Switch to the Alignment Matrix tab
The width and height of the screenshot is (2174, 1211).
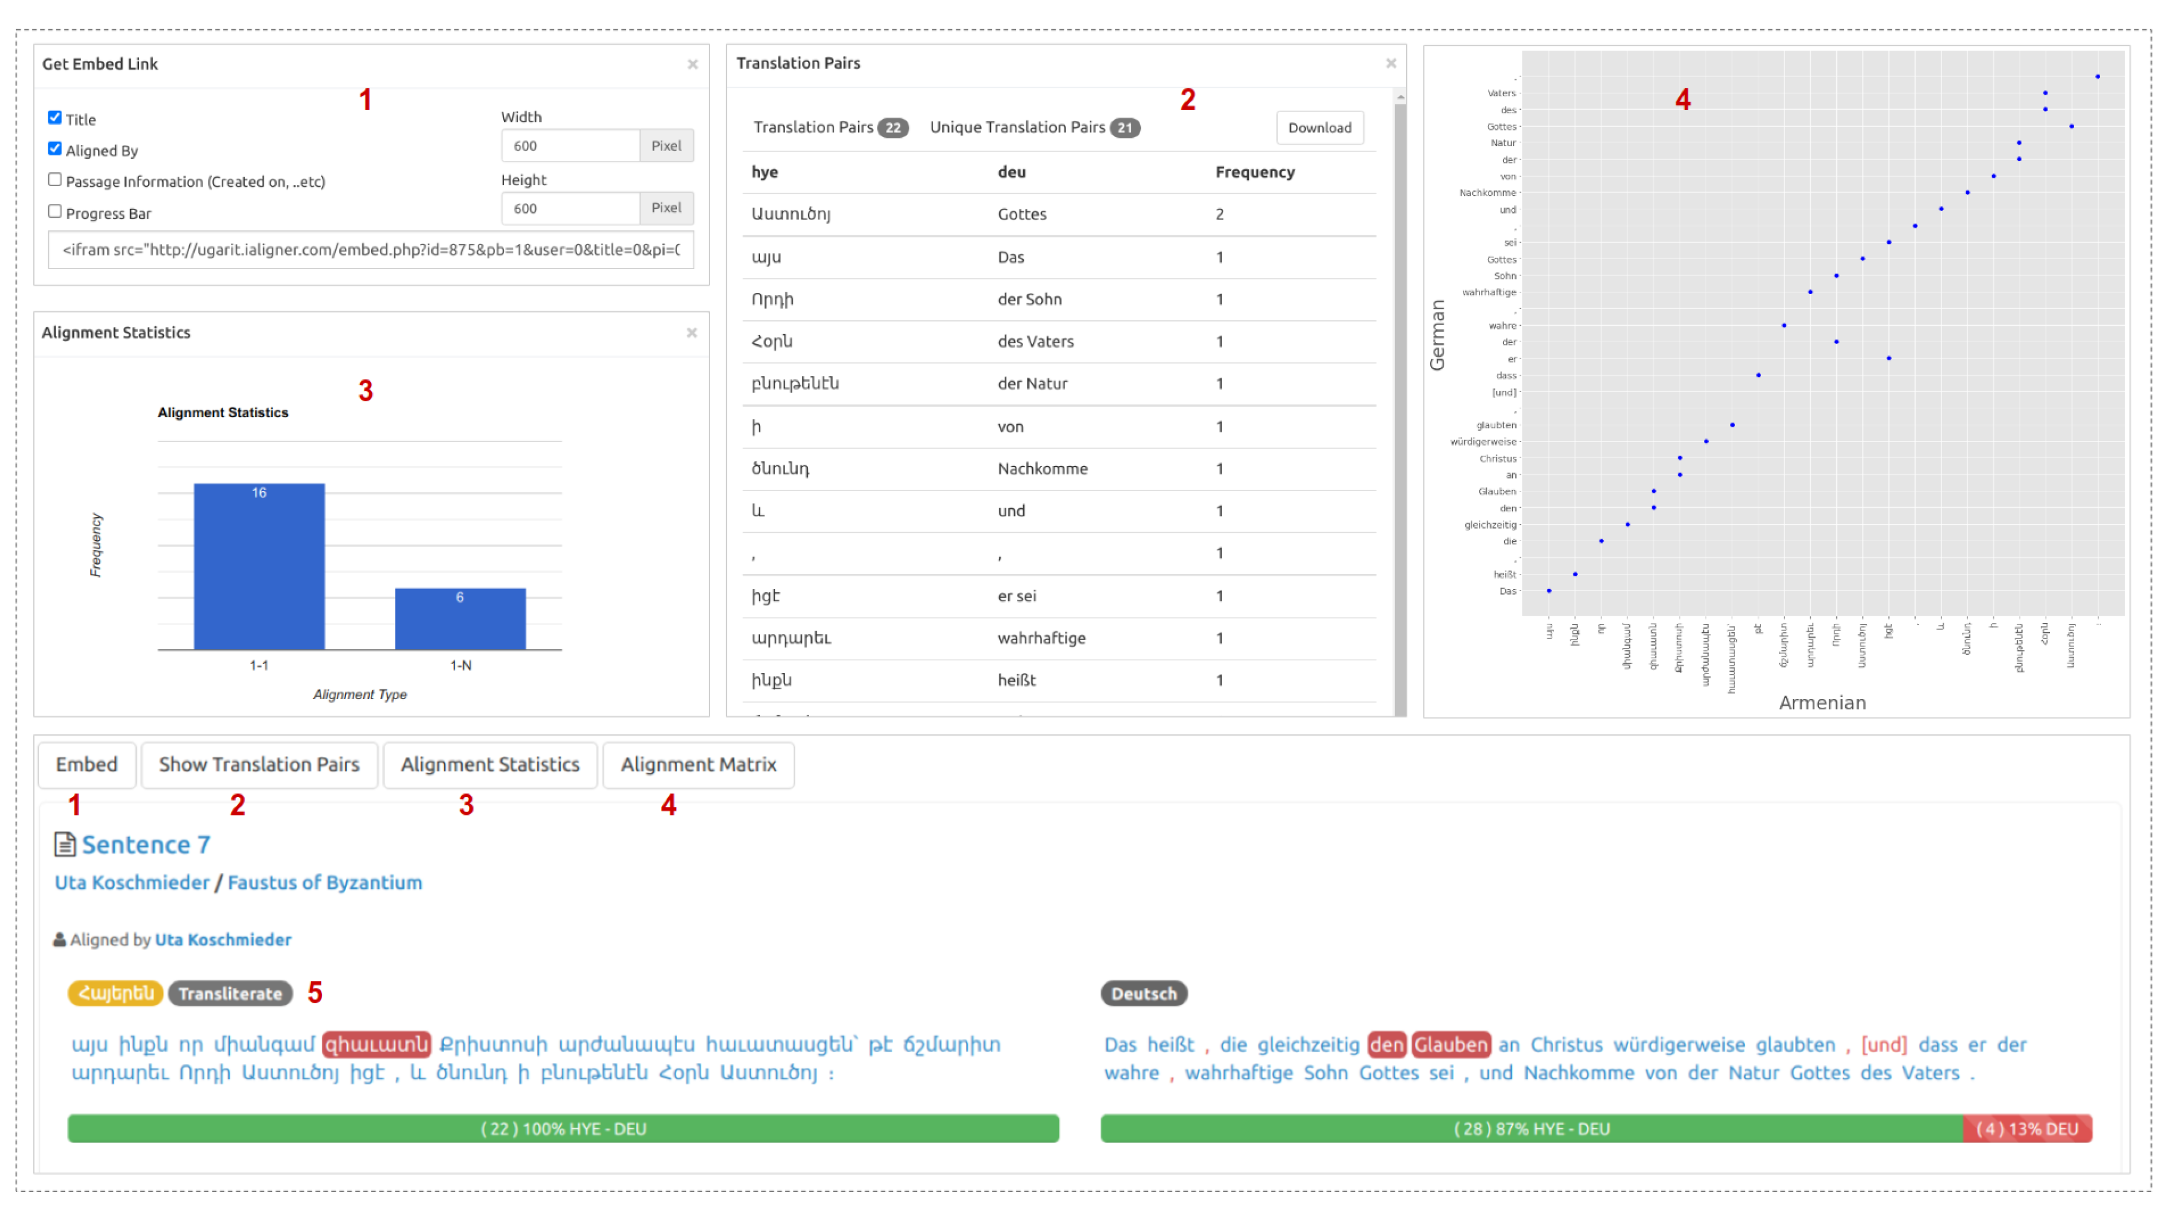[698, 765]
